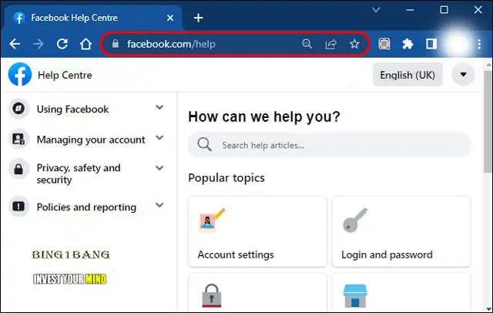The height and width of the screenshot is (313, 493).
Task: Click the page vertical scrollbar thumb
Action: click(488, 122)
